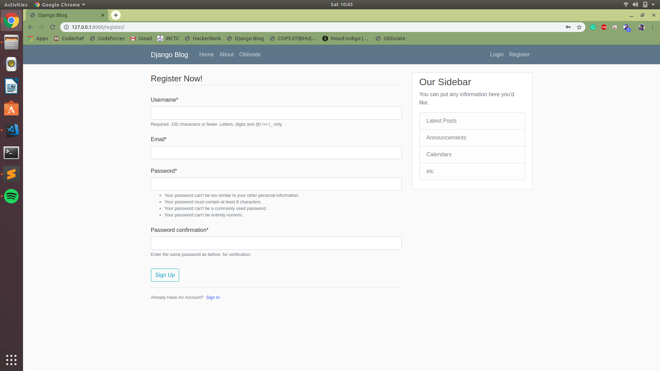This screenshot has width=660, height=371.
Task: Focus the Username input field
Action: (x=276, y=113)
